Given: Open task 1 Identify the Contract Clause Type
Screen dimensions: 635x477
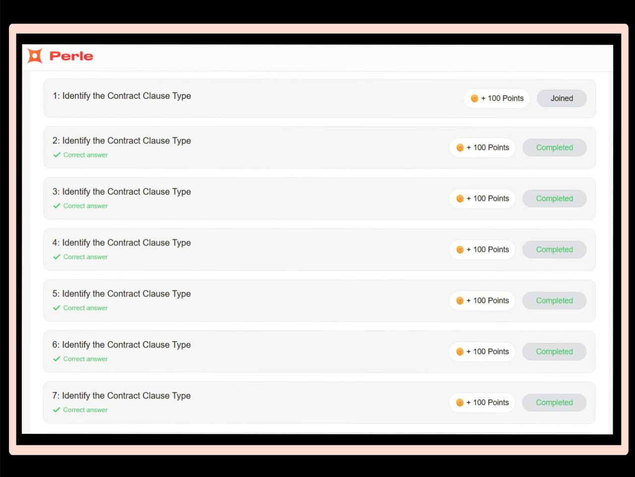Looking at the screenshot, I should [122, 96].
